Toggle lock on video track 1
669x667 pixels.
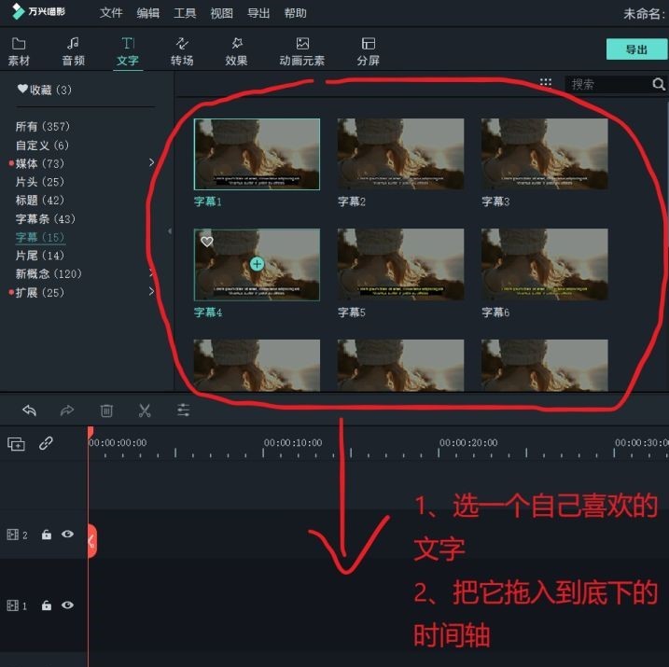pos(46,605)
